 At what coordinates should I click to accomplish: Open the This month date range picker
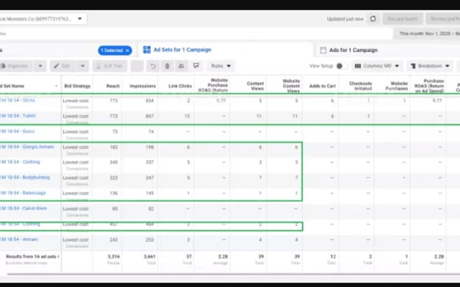tap(428, 34)
